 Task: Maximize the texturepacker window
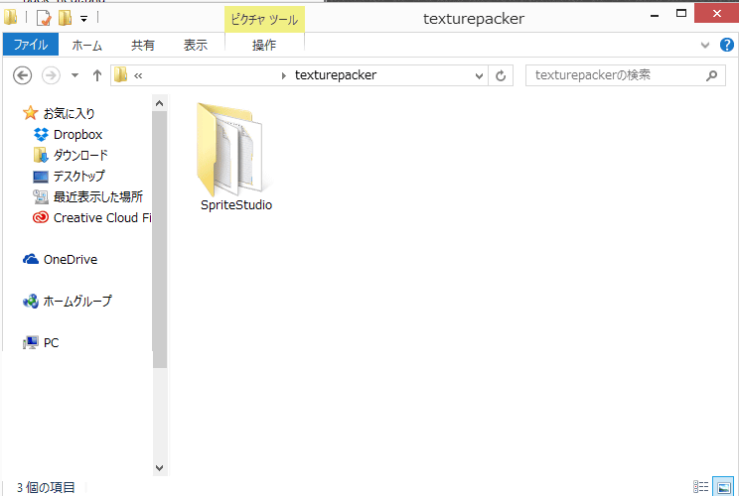[x=681, y=14]
